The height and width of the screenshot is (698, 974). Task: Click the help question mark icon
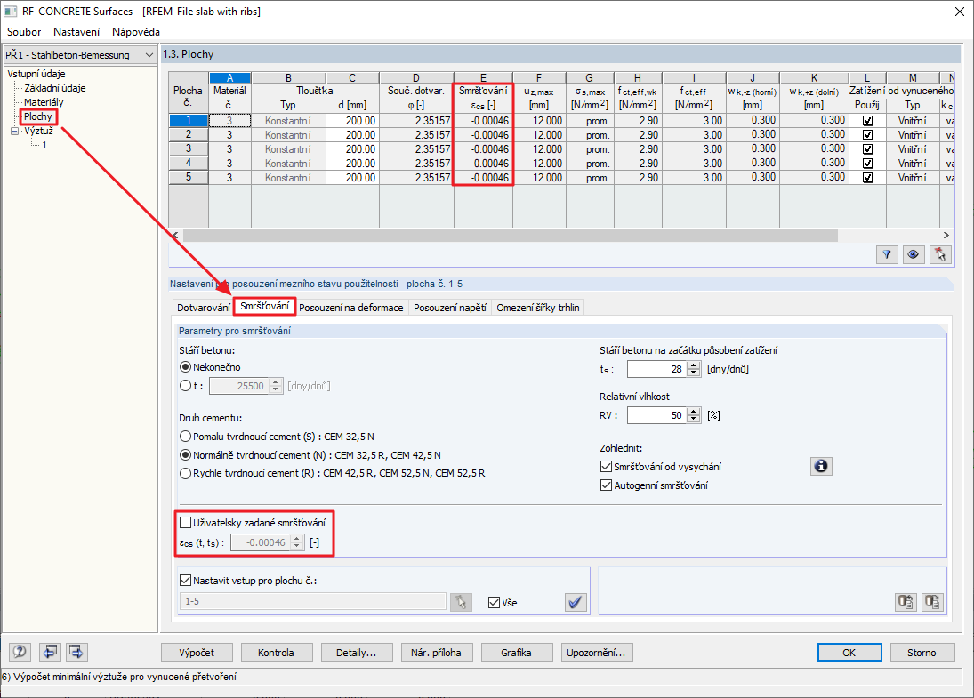coord(20,652)
